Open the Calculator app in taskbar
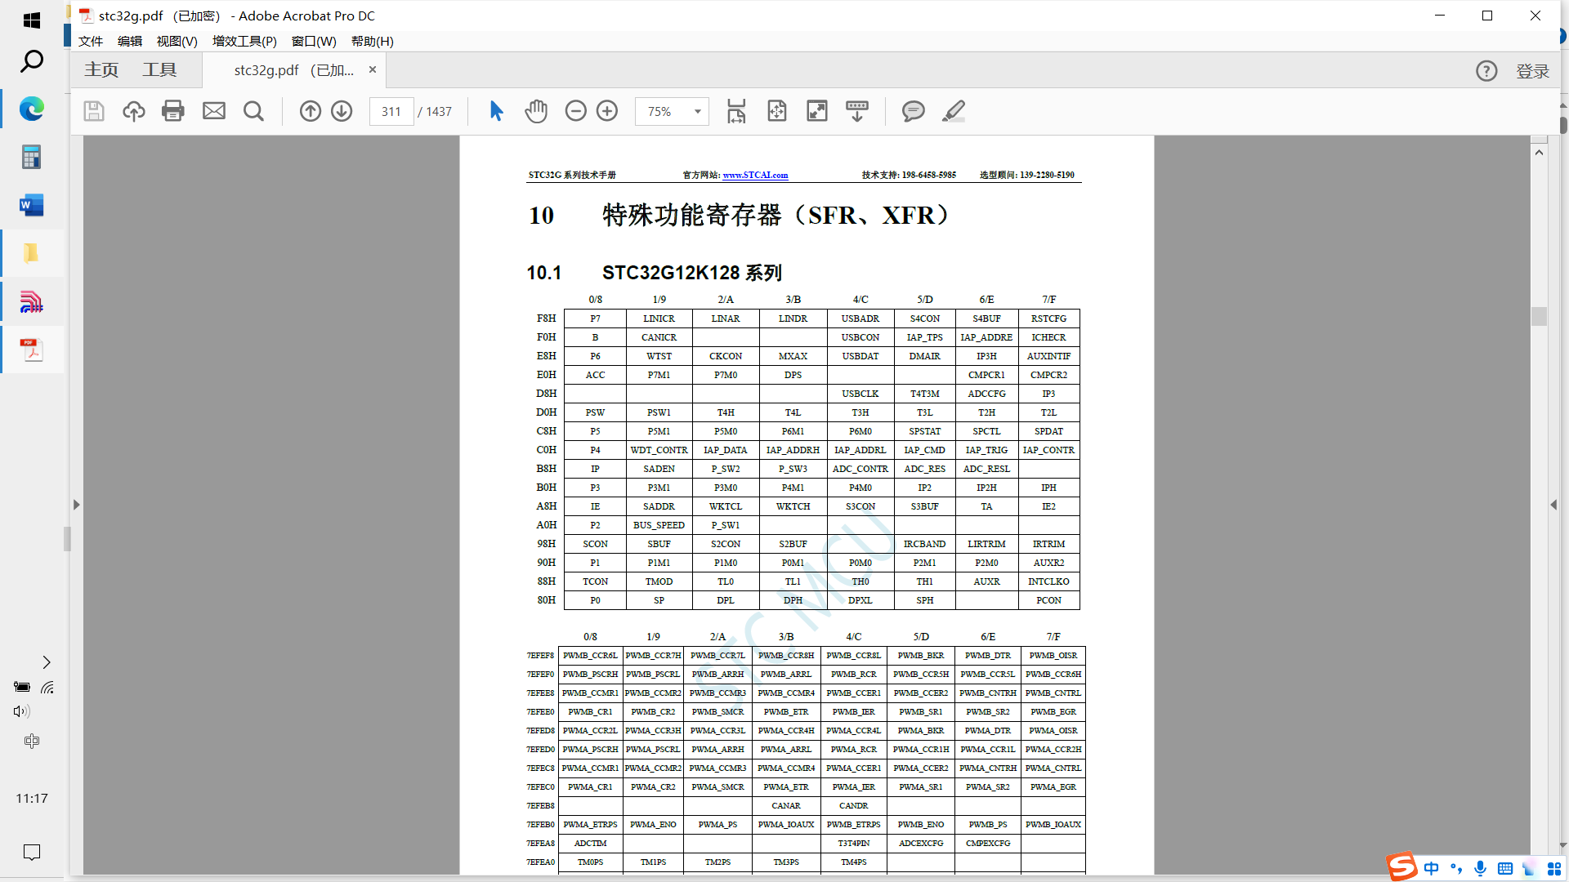 pyautogui.click(x=32, y=157)
